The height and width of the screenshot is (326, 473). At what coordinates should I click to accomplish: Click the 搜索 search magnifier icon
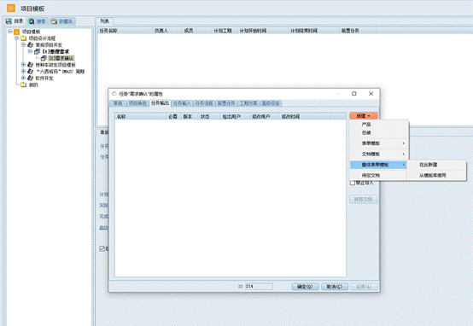(32, 21)
